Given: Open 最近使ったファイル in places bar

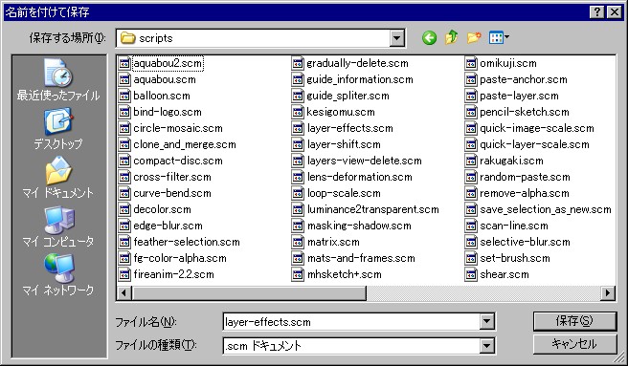Looking at the screenshot, I should (58, 79).
